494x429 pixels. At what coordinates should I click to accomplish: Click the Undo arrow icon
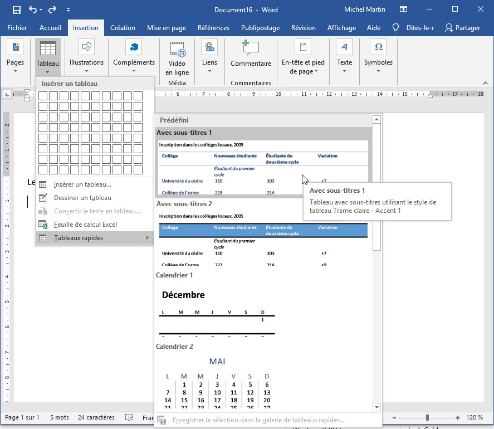[33, 9]
